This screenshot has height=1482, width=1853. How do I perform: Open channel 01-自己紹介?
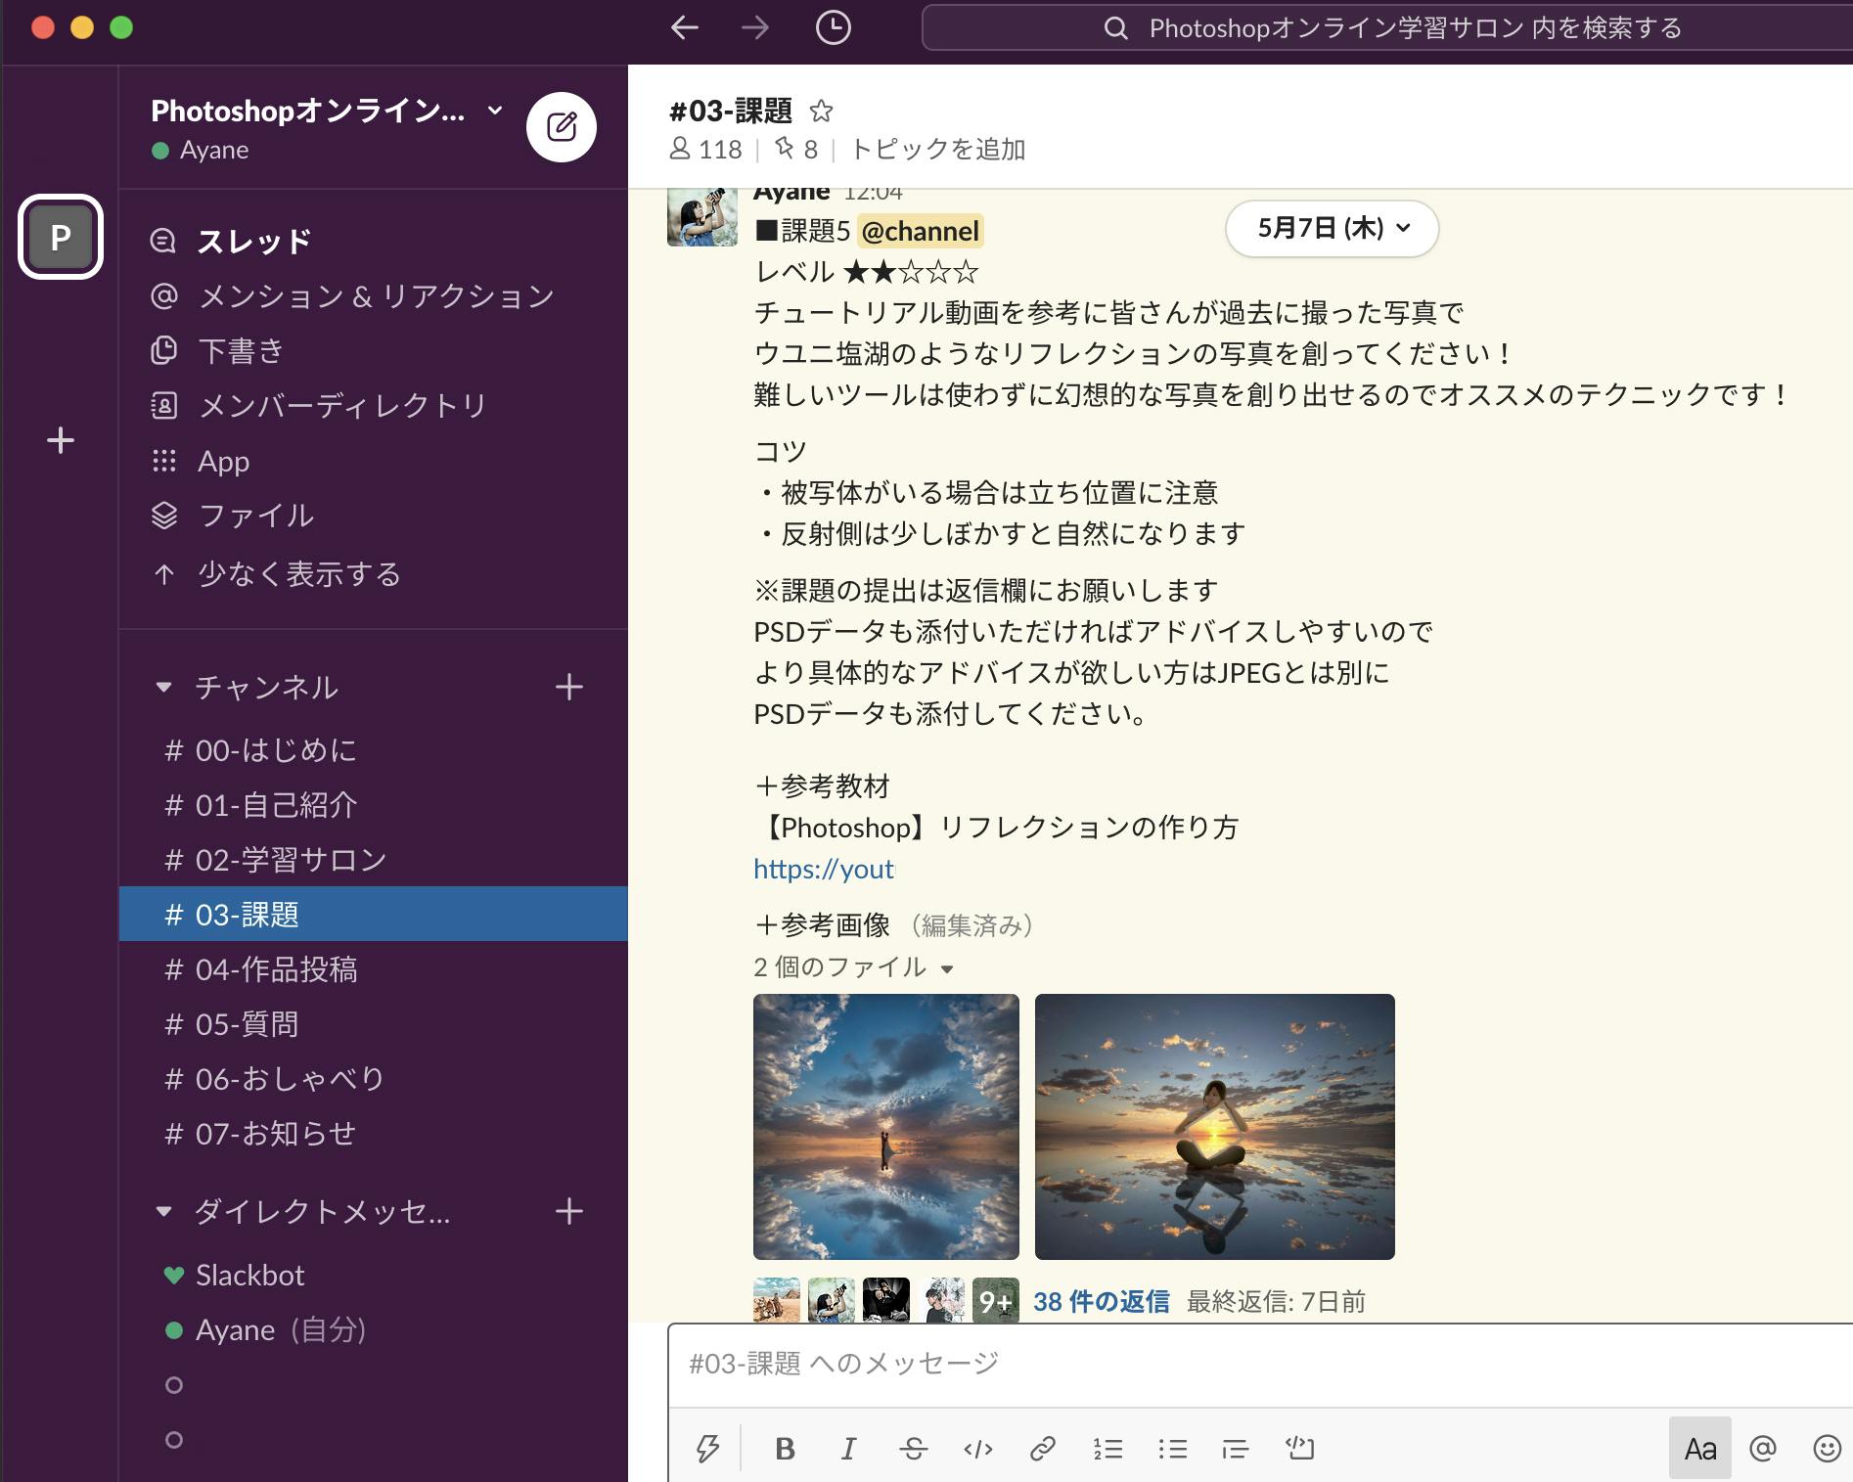click(x=373, y=805)
